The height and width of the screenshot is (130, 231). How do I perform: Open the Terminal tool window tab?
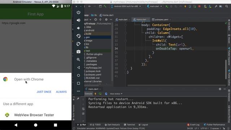[x=129, y=125]
